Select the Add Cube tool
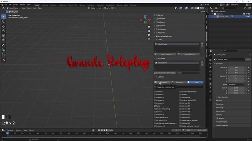The image size is (252, 141). pos(4,55)
